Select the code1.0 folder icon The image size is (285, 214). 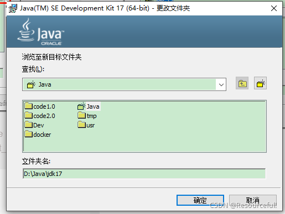(x=28, y=106)
